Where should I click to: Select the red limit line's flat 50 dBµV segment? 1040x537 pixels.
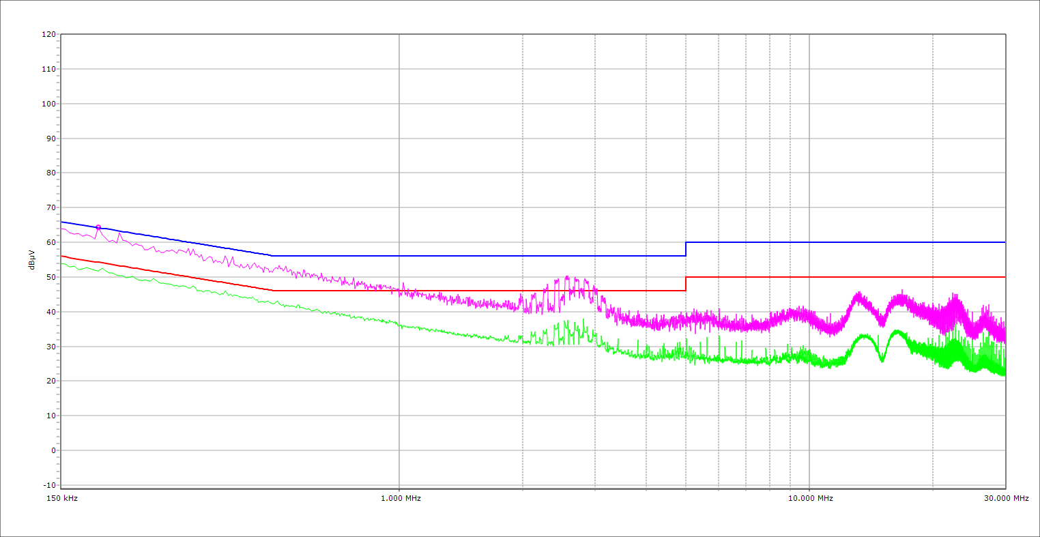(x=846, y=277)
